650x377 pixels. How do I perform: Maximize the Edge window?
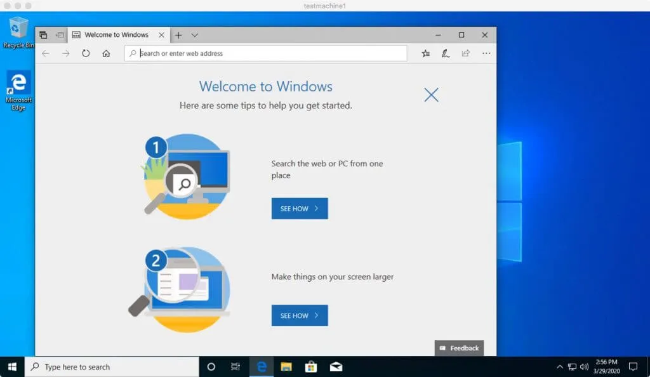(x=461, y=35)
